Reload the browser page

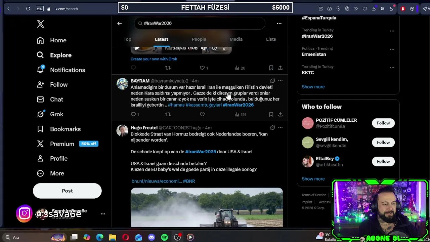point(28,9)
